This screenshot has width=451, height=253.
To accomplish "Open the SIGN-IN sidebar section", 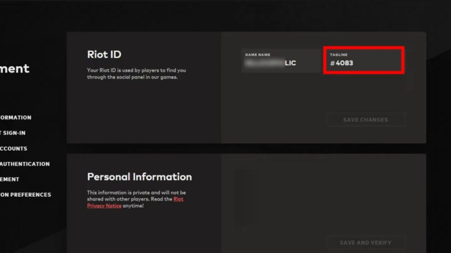I will click(13, 133).
